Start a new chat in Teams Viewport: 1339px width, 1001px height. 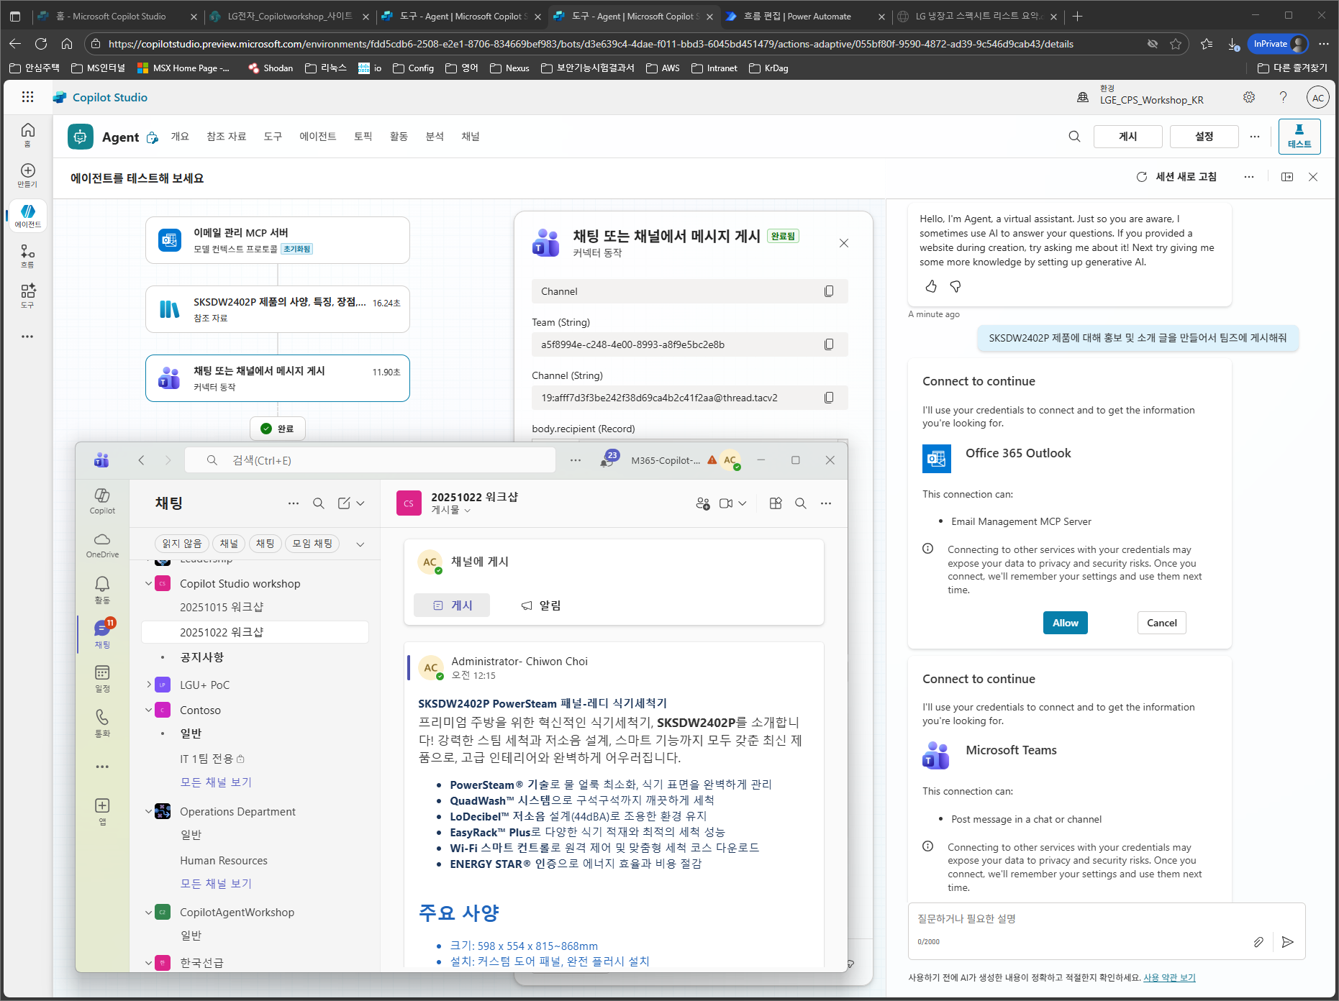click(x=344, y=503)
